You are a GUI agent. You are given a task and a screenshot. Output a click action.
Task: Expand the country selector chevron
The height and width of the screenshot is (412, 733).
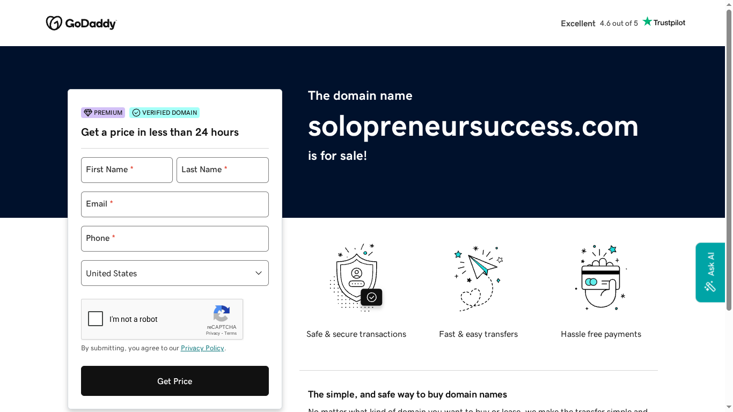click(x=258, y=273)
